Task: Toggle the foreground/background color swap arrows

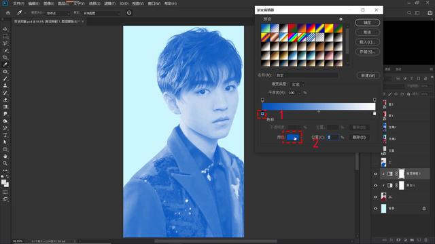Action: [7, 176]
